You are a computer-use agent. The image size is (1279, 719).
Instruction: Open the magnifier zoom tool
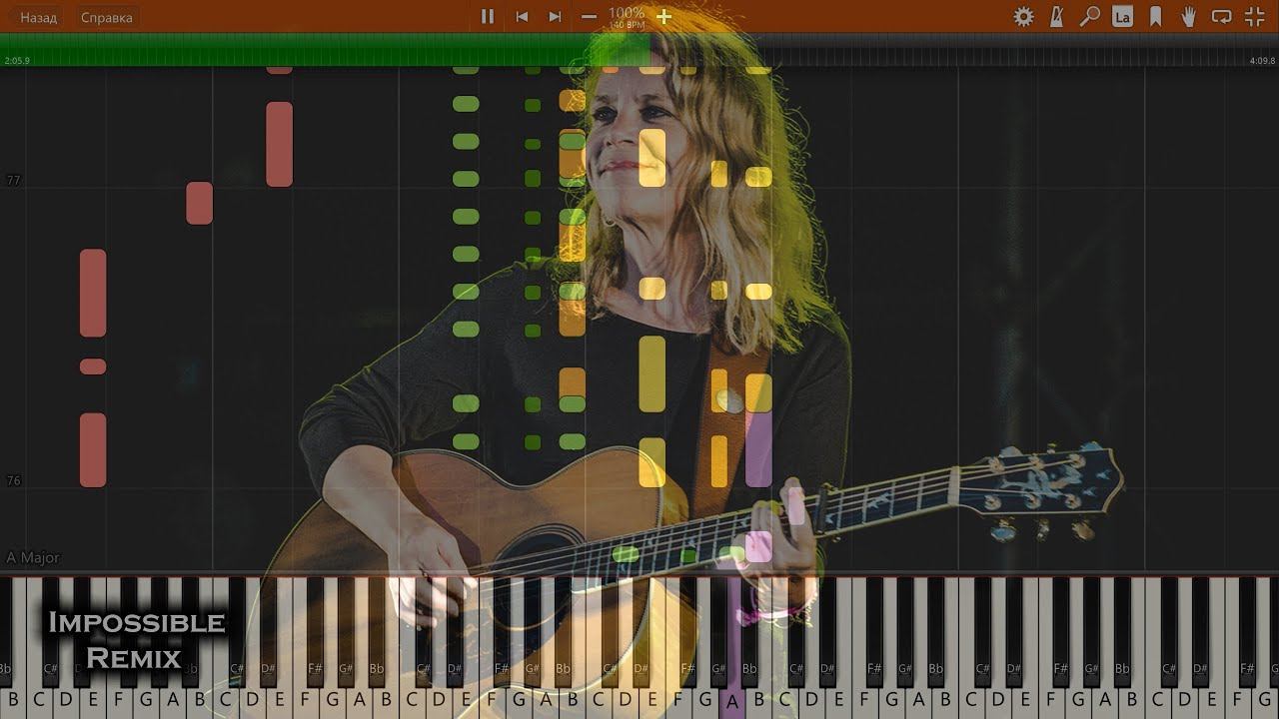tap(1090, 16)
